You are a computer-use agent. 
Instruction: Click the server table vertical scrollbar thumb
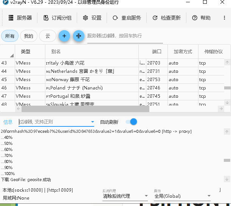pyautogui.click(x=227, y=88)
